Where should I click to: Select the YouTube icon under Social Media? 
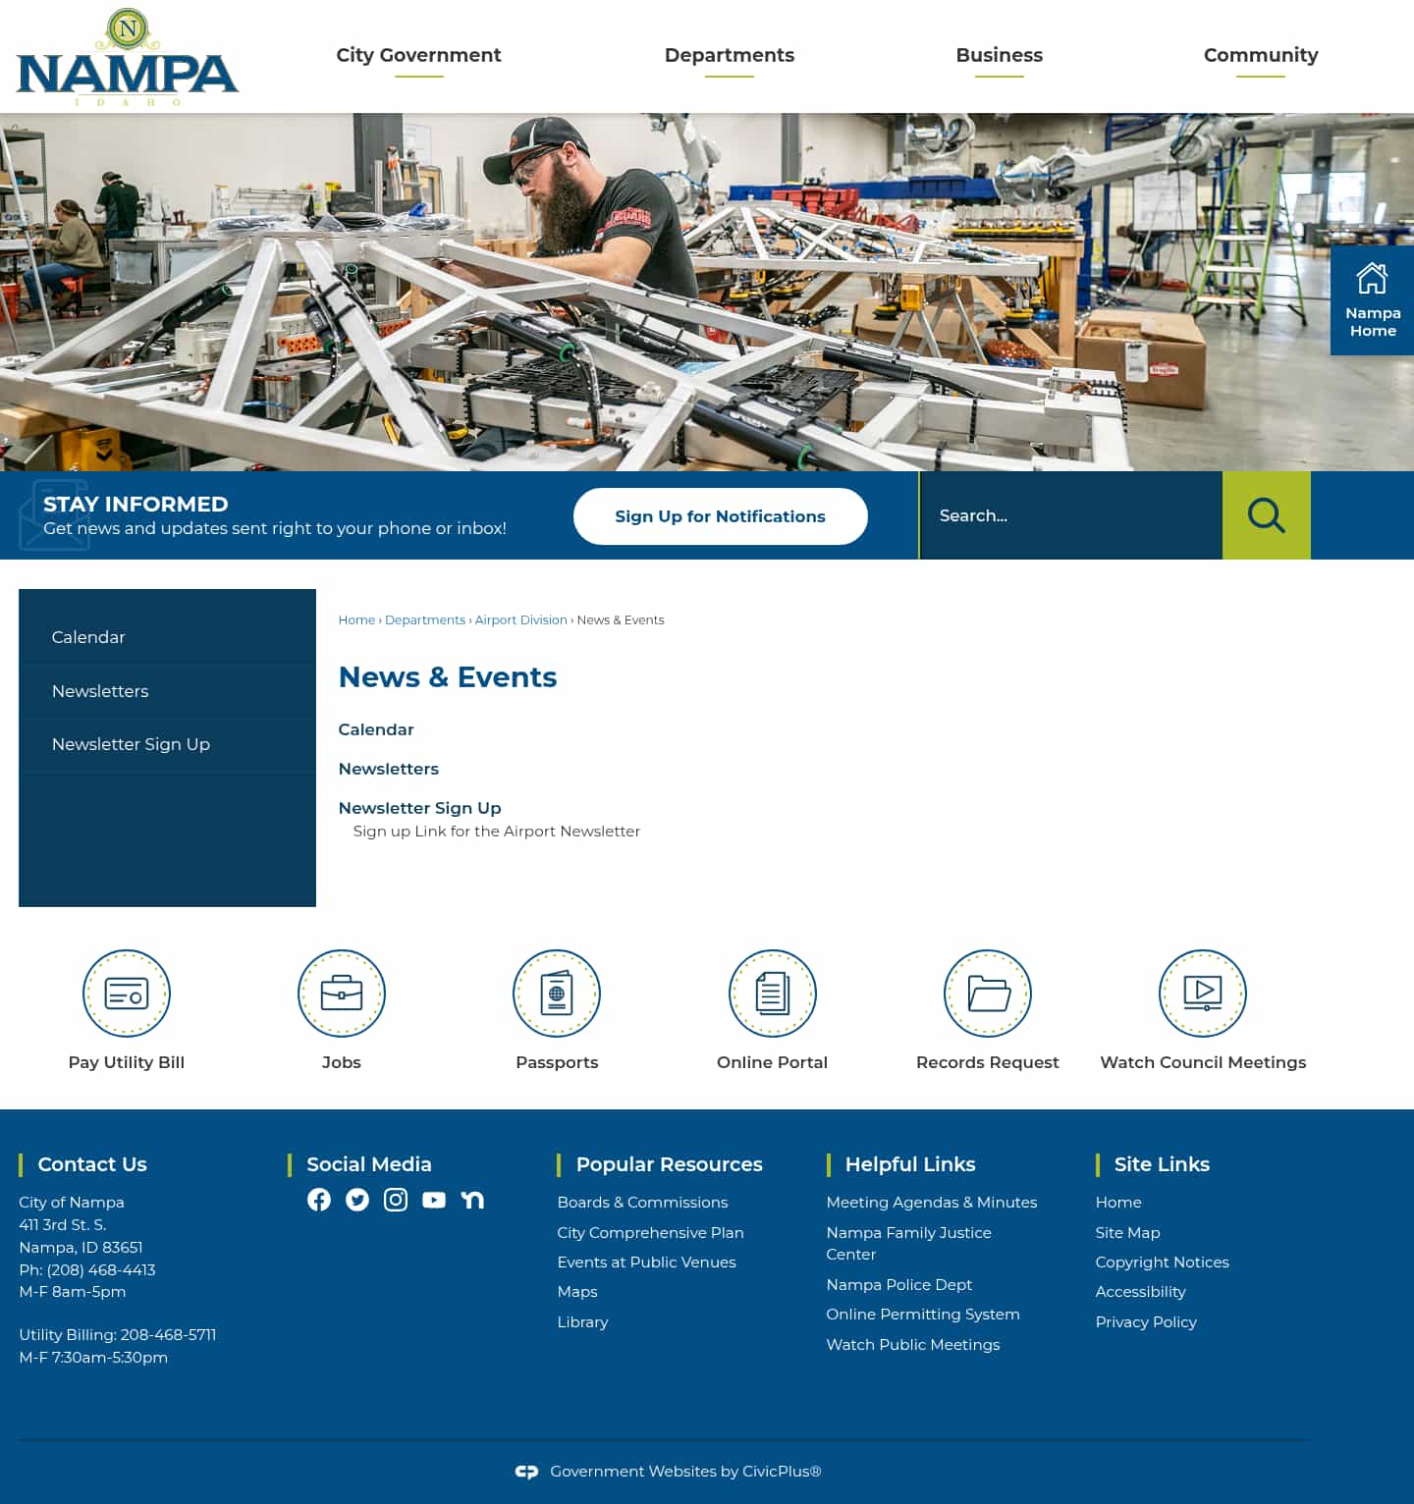[x=434, y=1200]
